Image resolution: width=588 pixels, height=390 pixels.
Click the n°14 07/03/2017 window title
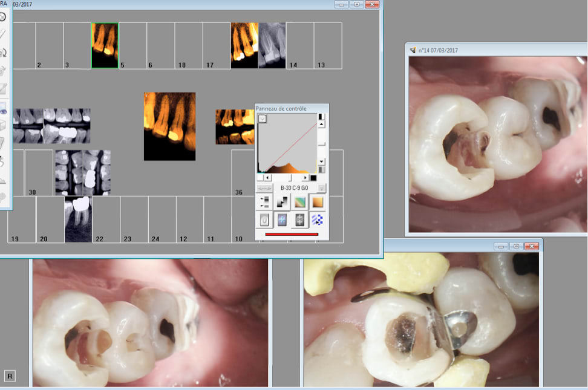pos(438,51)
